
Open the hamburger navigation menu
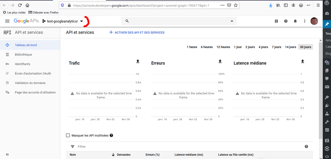pos(7,21)
